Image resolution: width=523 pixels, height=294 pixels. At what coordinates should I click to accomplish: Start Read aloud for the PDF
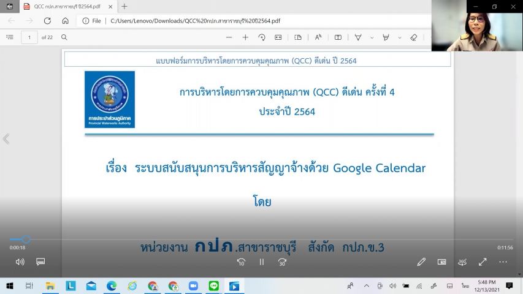pyautogui.click(x=318, y=37)
